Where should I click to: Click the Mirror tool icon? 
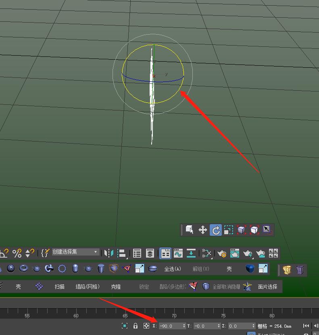(x=109, y=253)
